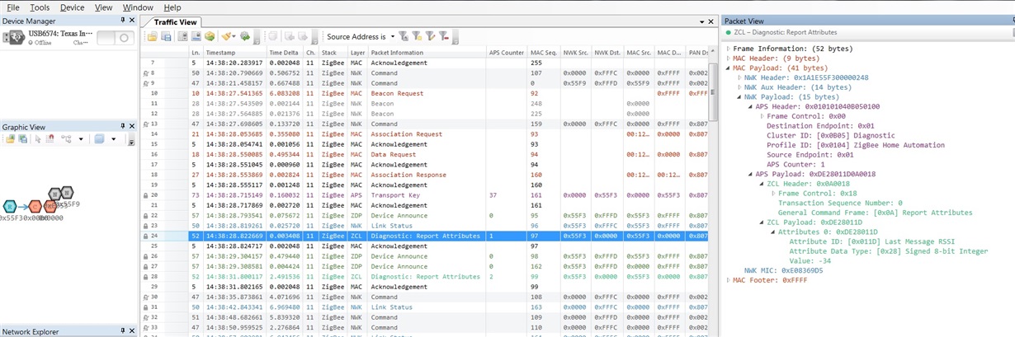The height and width of the screenshot is (337, 1015).
Task: Click the pointer tool in Graphic View toolbar
Action: click(x=37, y=139)
